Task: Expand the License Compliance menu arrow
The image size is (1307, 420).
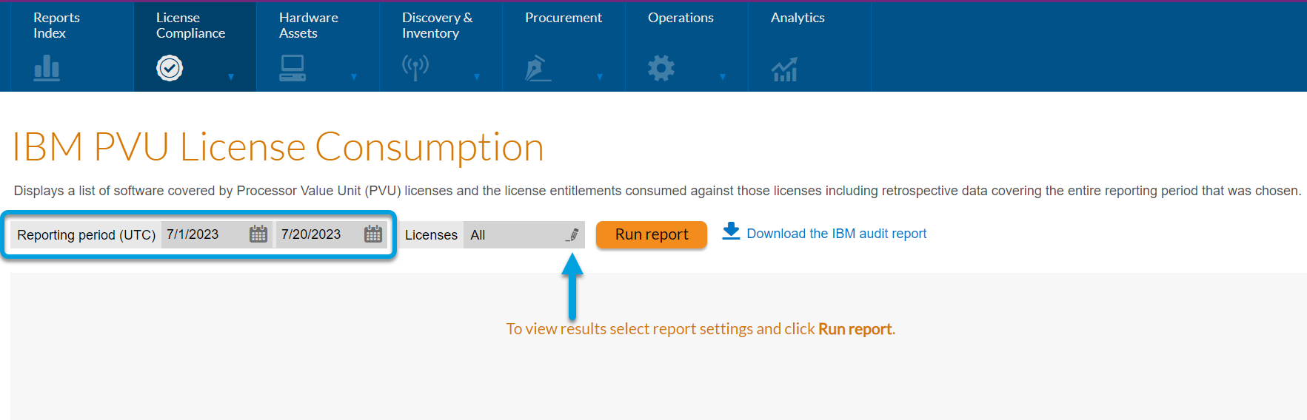Action: coord(231,76)
